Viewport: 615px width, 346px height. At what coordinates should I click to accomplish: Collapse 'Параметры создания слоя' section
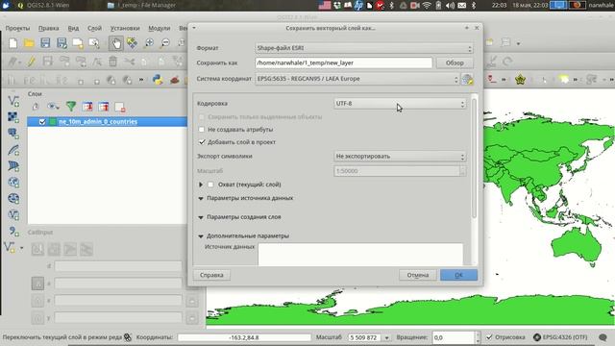201,217
